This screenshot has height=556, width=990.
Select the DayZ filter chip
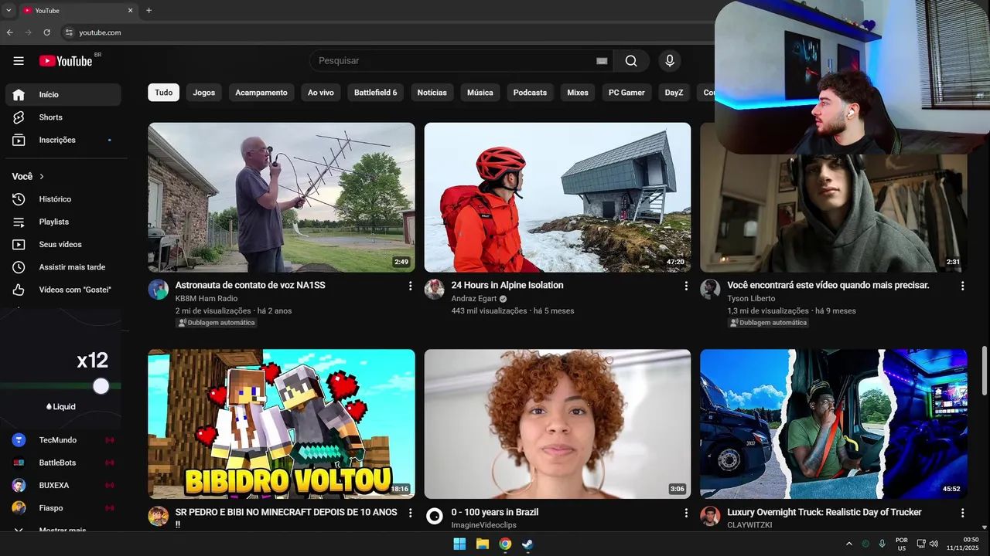pos(674,93)
